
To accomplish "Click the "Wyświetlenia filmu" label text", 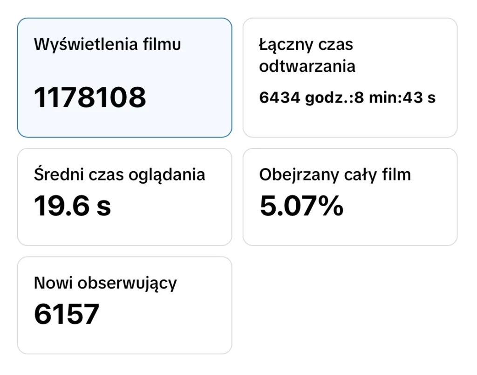I will pos(108,45).
